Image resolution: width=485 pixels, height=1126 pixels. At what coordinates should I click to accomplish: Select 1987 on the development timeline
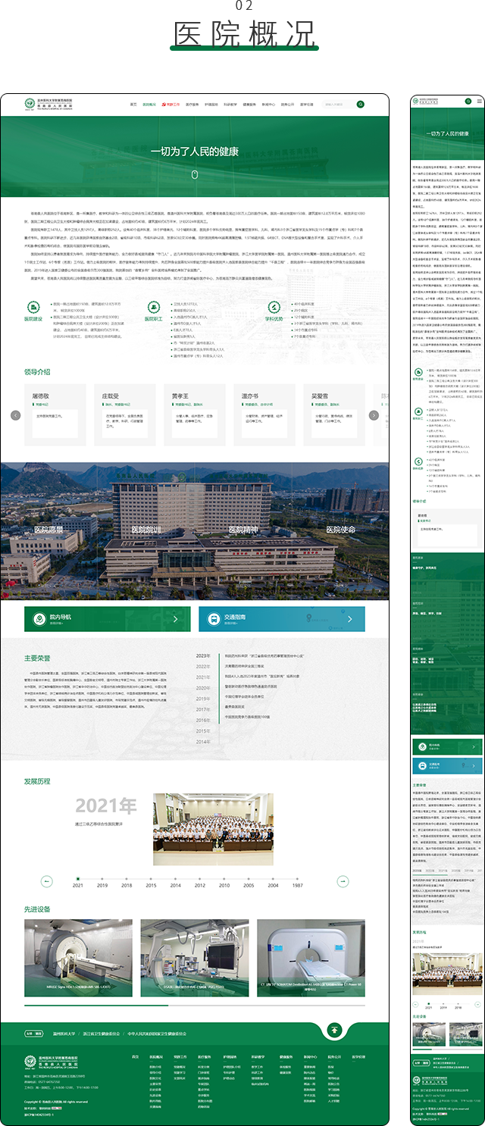point(298,864)
